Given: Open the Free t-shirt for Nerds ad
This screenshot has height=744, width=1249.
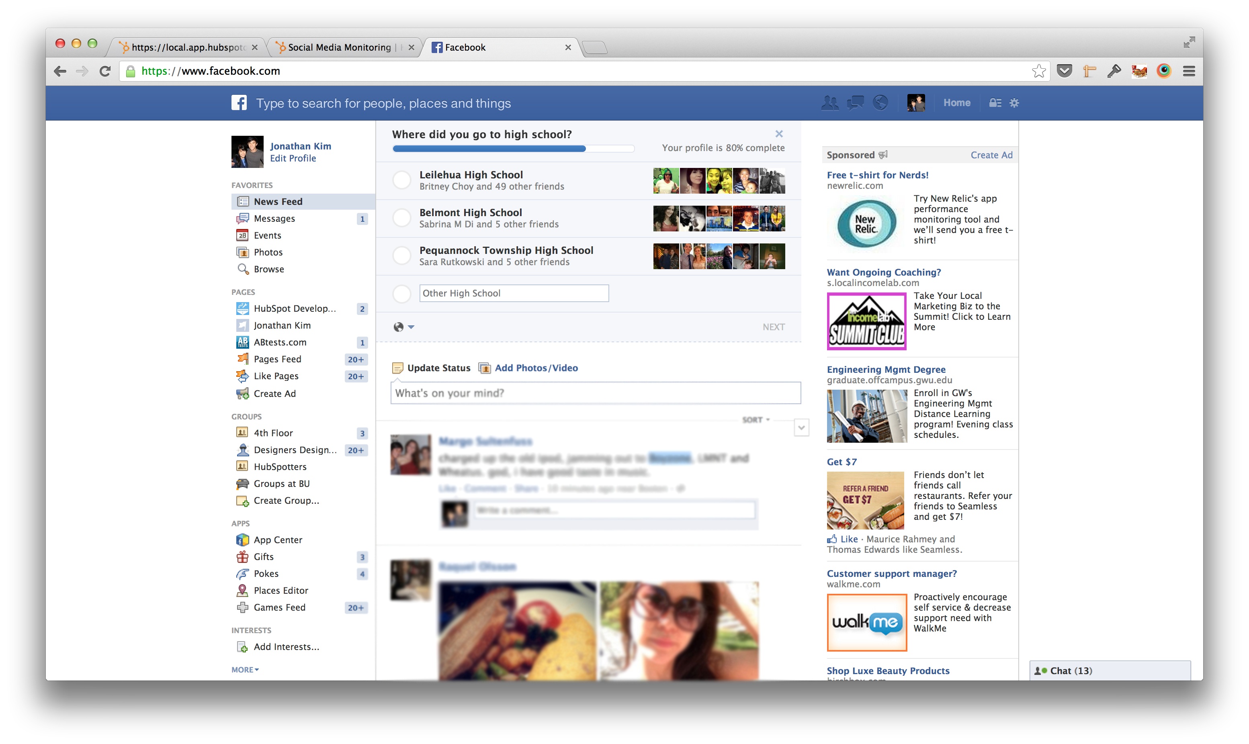Looking at the screenshot, I should [x=877, y=175].
